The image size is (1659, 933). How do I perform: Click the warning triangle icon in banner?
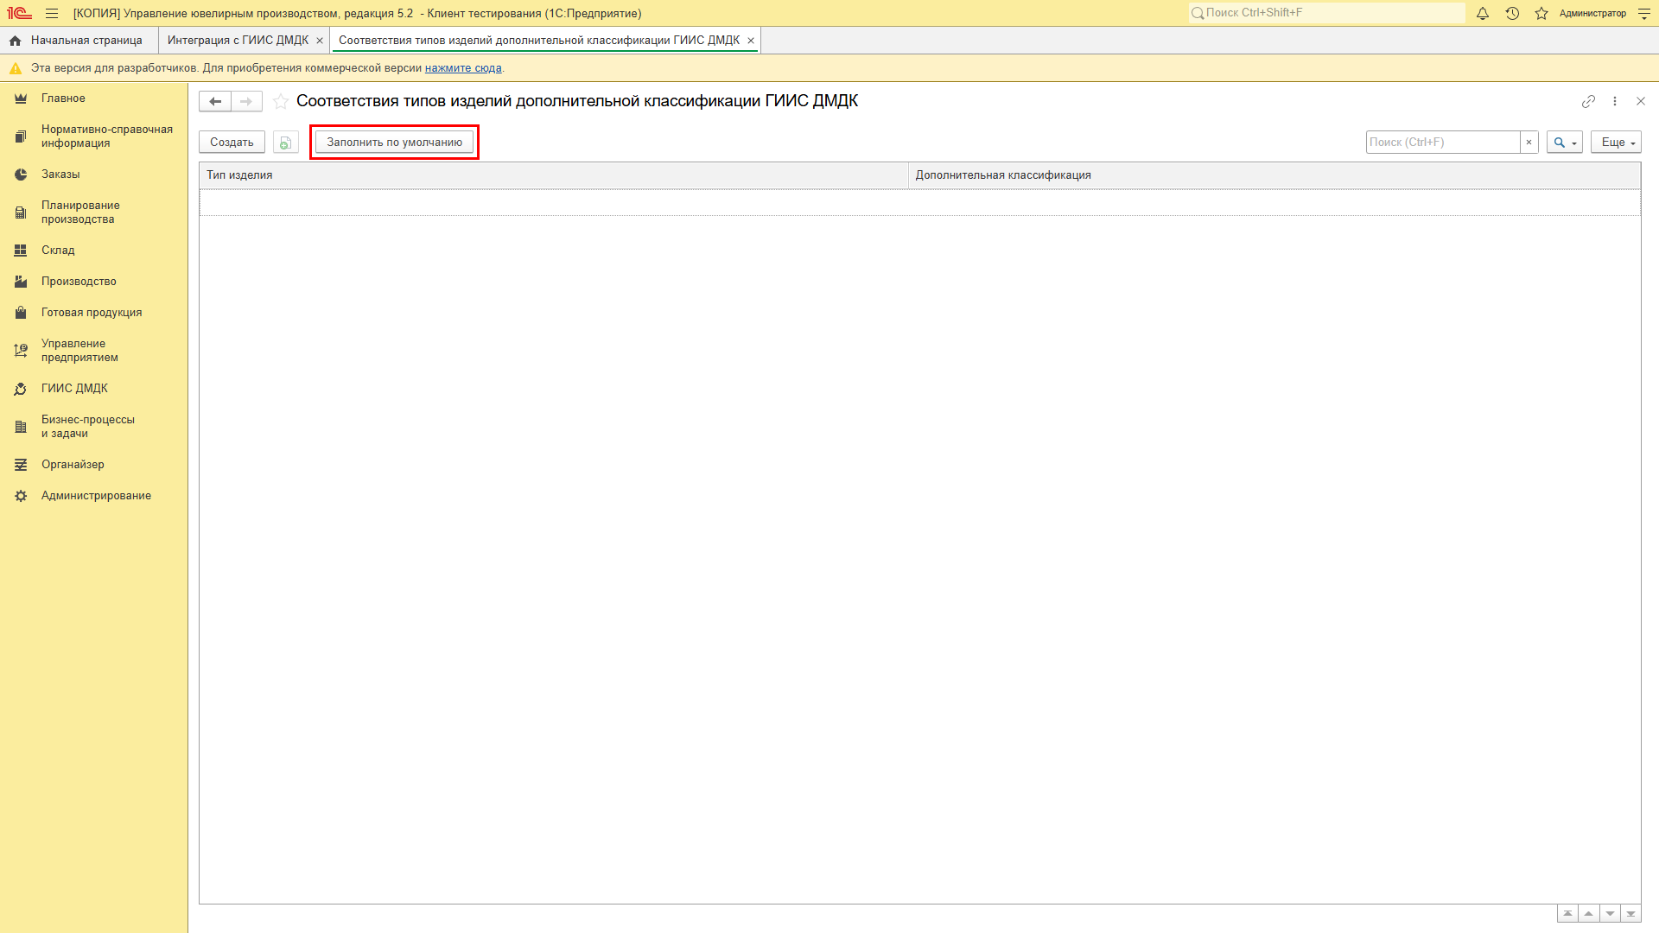(16, 68)
